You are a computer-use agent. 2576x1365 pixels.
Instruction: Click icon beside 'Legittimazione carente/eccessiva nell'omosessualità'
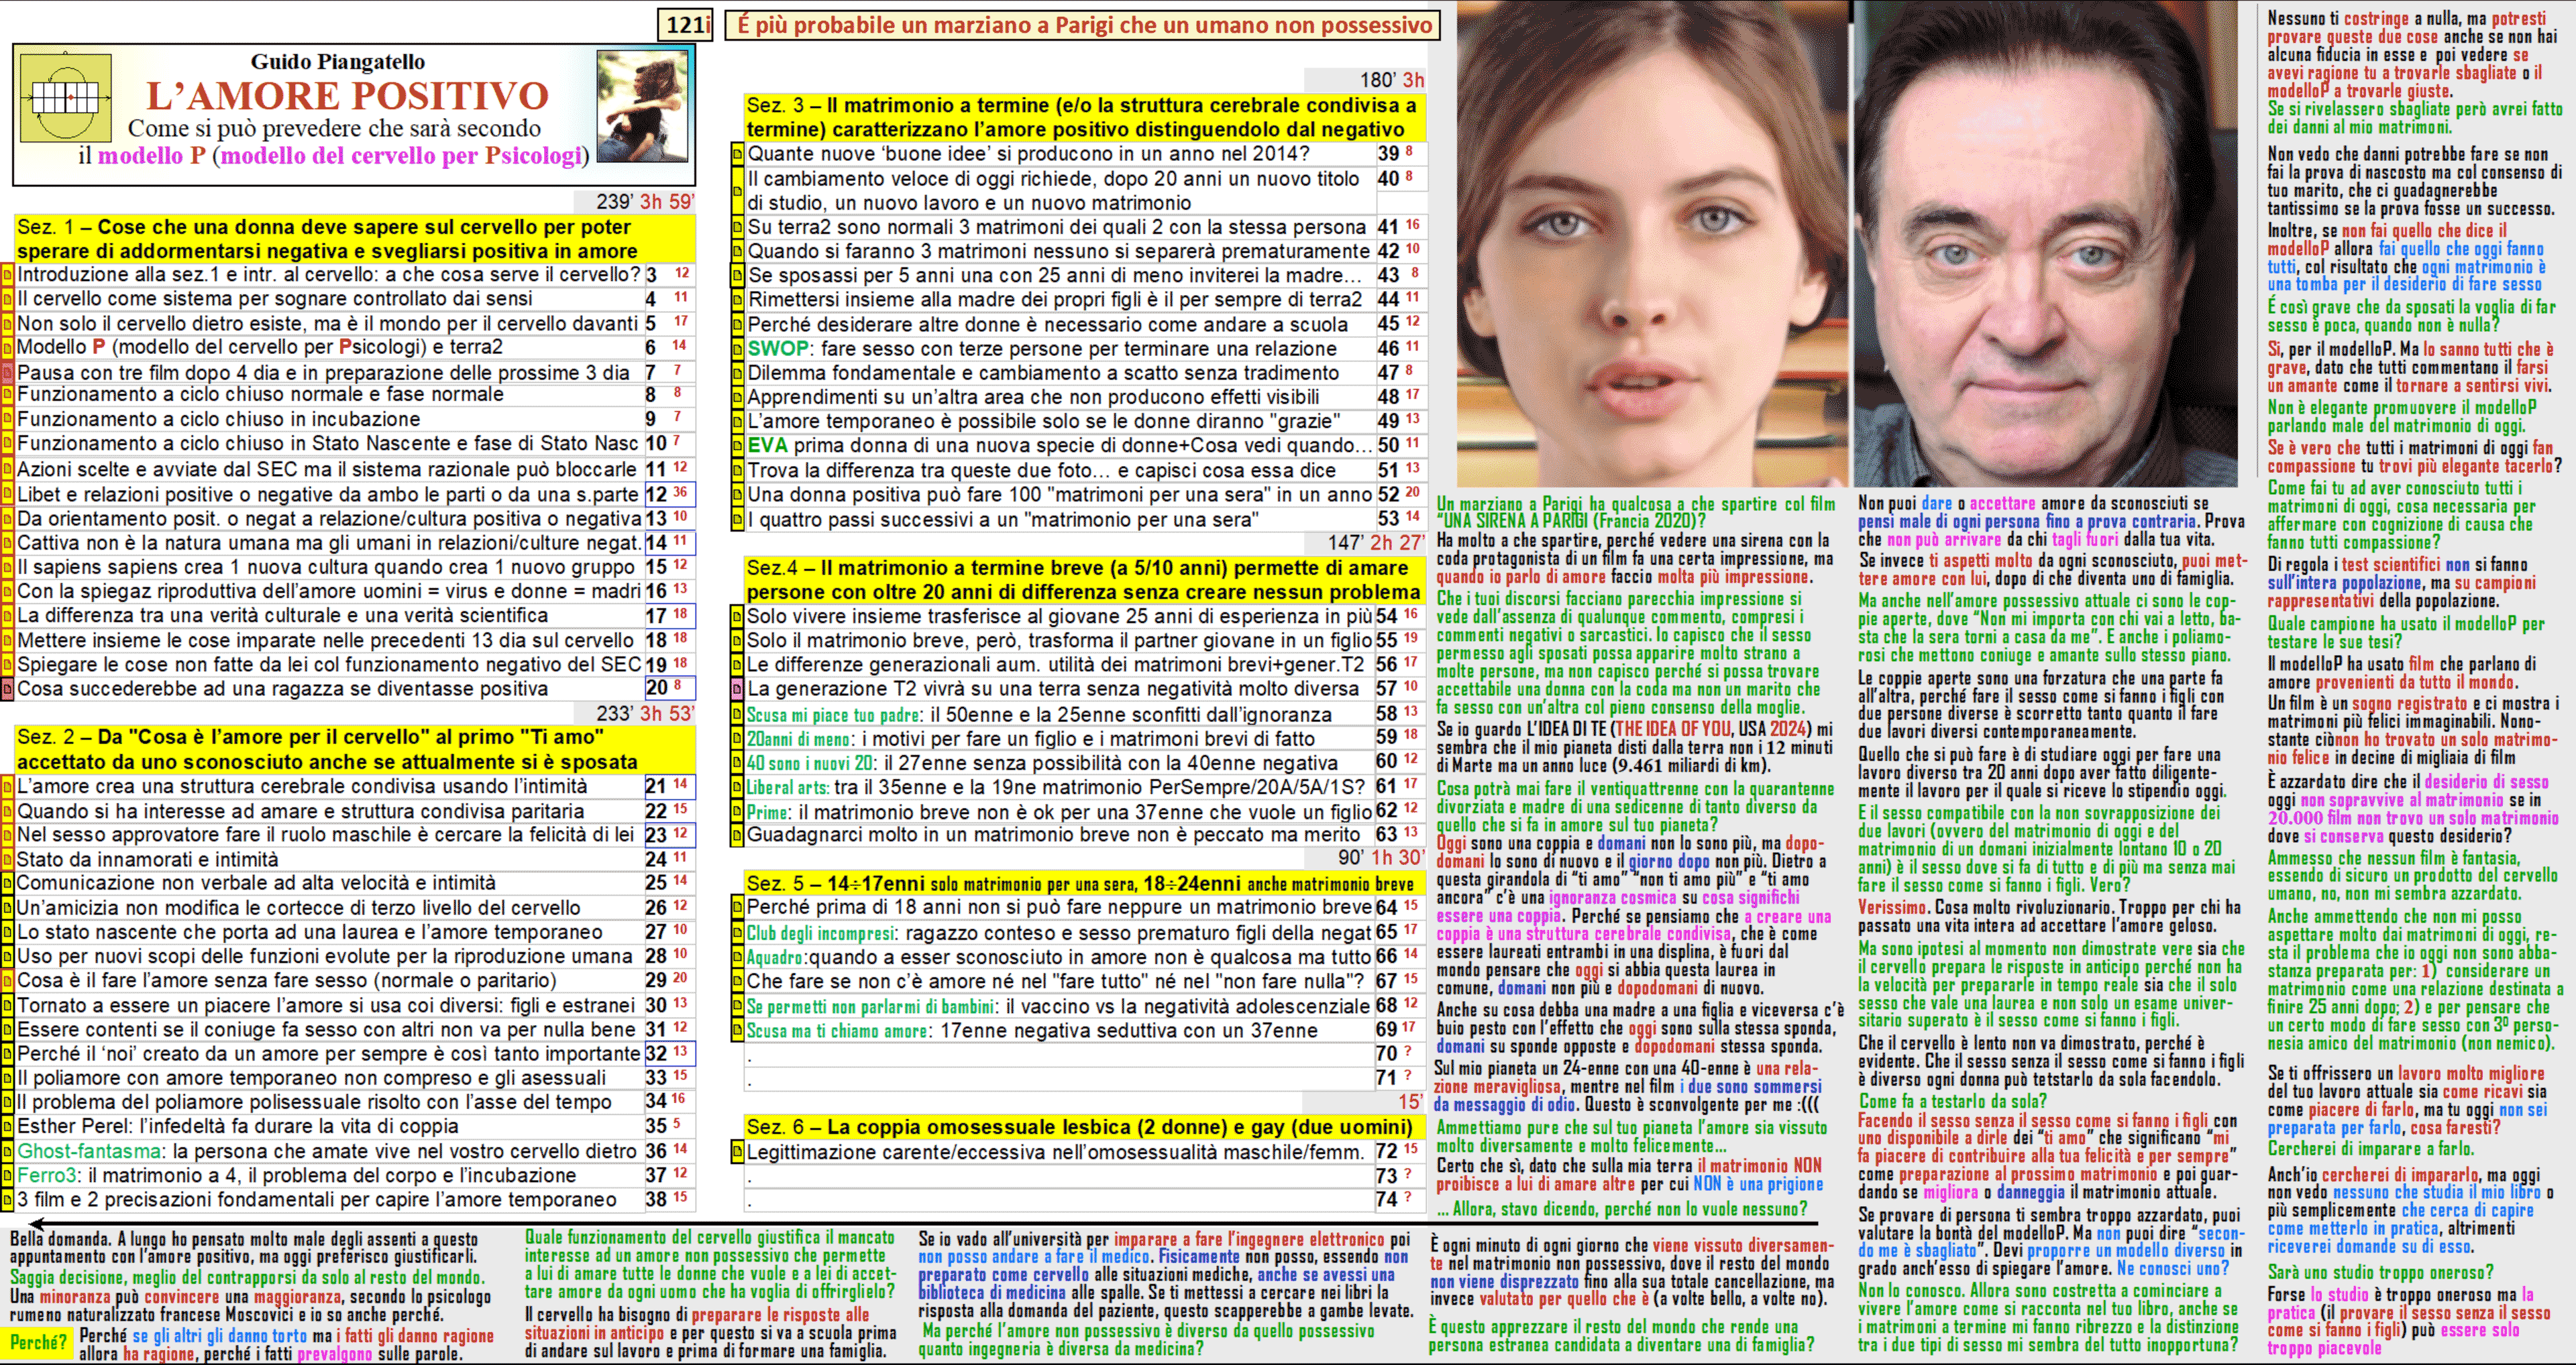pyautogui.click(x=738, y=1152)
